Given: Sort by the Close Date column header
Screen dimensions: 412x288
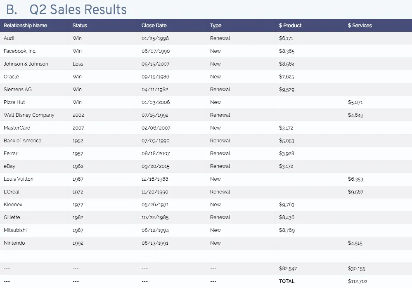Looking at the screenshot, I should [154, 26].
